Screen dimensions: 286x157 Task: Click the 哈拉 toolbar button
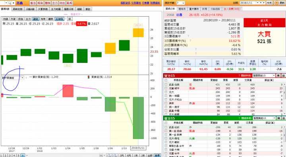coord(62,3)
